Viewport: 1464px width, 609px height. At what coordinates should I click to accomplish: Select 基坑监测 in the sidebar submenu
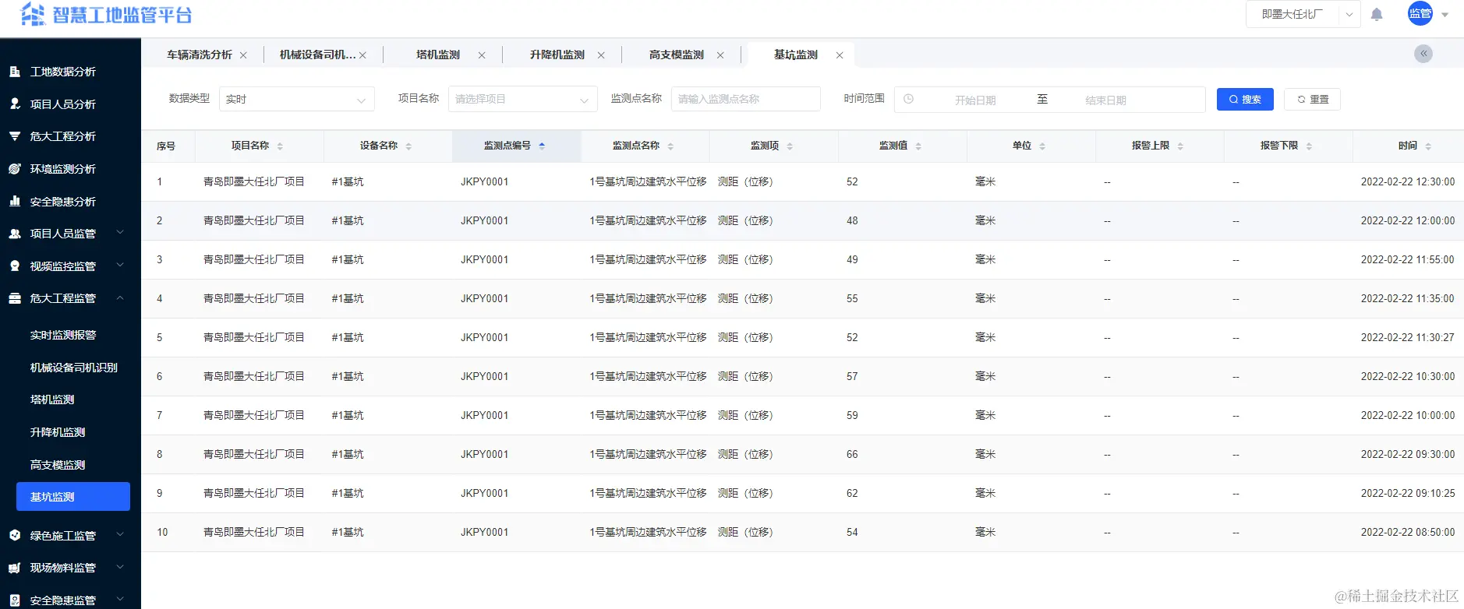coord(73,497)
